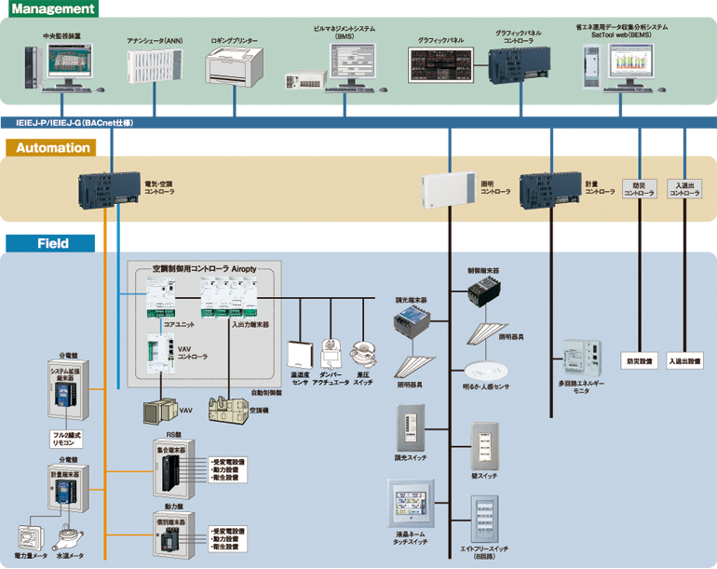Click the 防災コントローラ box
The height and width of the screenshot is (569, 717).
[639, 188]
